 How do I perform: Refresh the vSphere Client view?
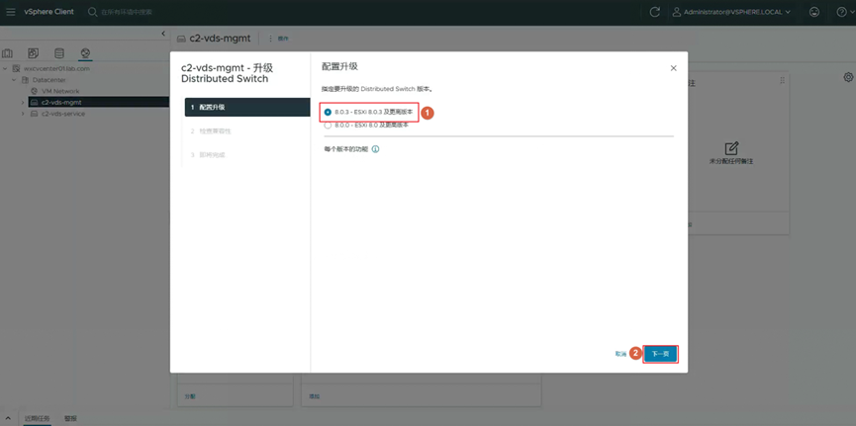[x=654, y=12]
